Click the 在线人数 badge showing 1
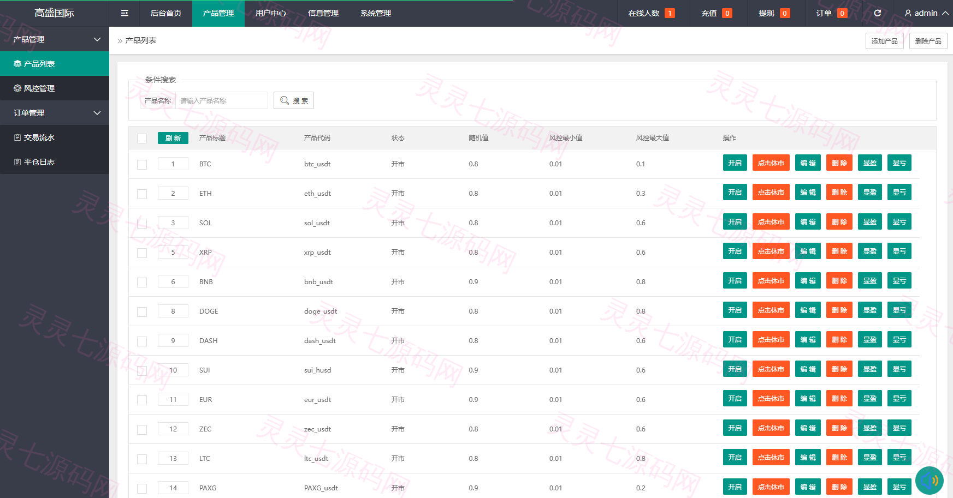Image resolution: width=953 pixels, height=498 pixels. (670, 13)
